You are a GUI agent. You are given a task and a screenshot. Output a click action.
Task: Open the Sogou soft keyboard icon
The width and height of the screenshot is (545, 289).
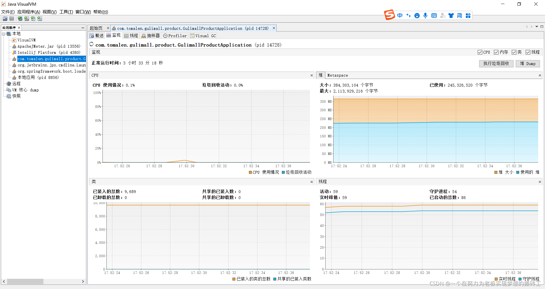point(434,16)
